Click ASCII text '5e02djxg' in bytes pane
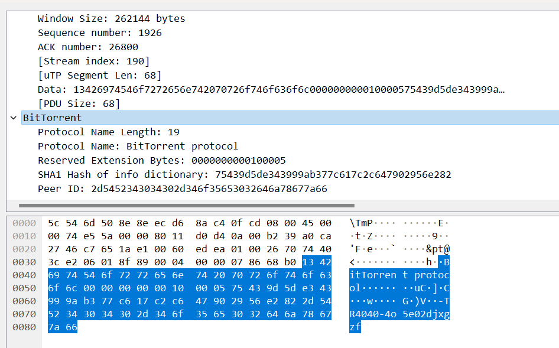 (426, 314)
